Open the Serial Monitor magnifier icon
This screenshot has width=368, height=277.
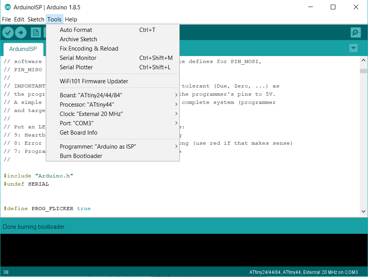pyautogui.click(x=356, y=32)
